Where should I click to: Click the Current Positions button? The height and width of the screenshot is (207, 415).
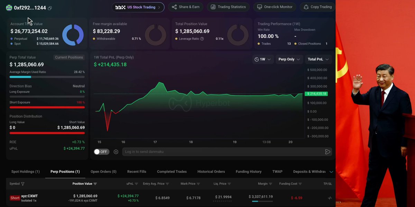(69, 57)
